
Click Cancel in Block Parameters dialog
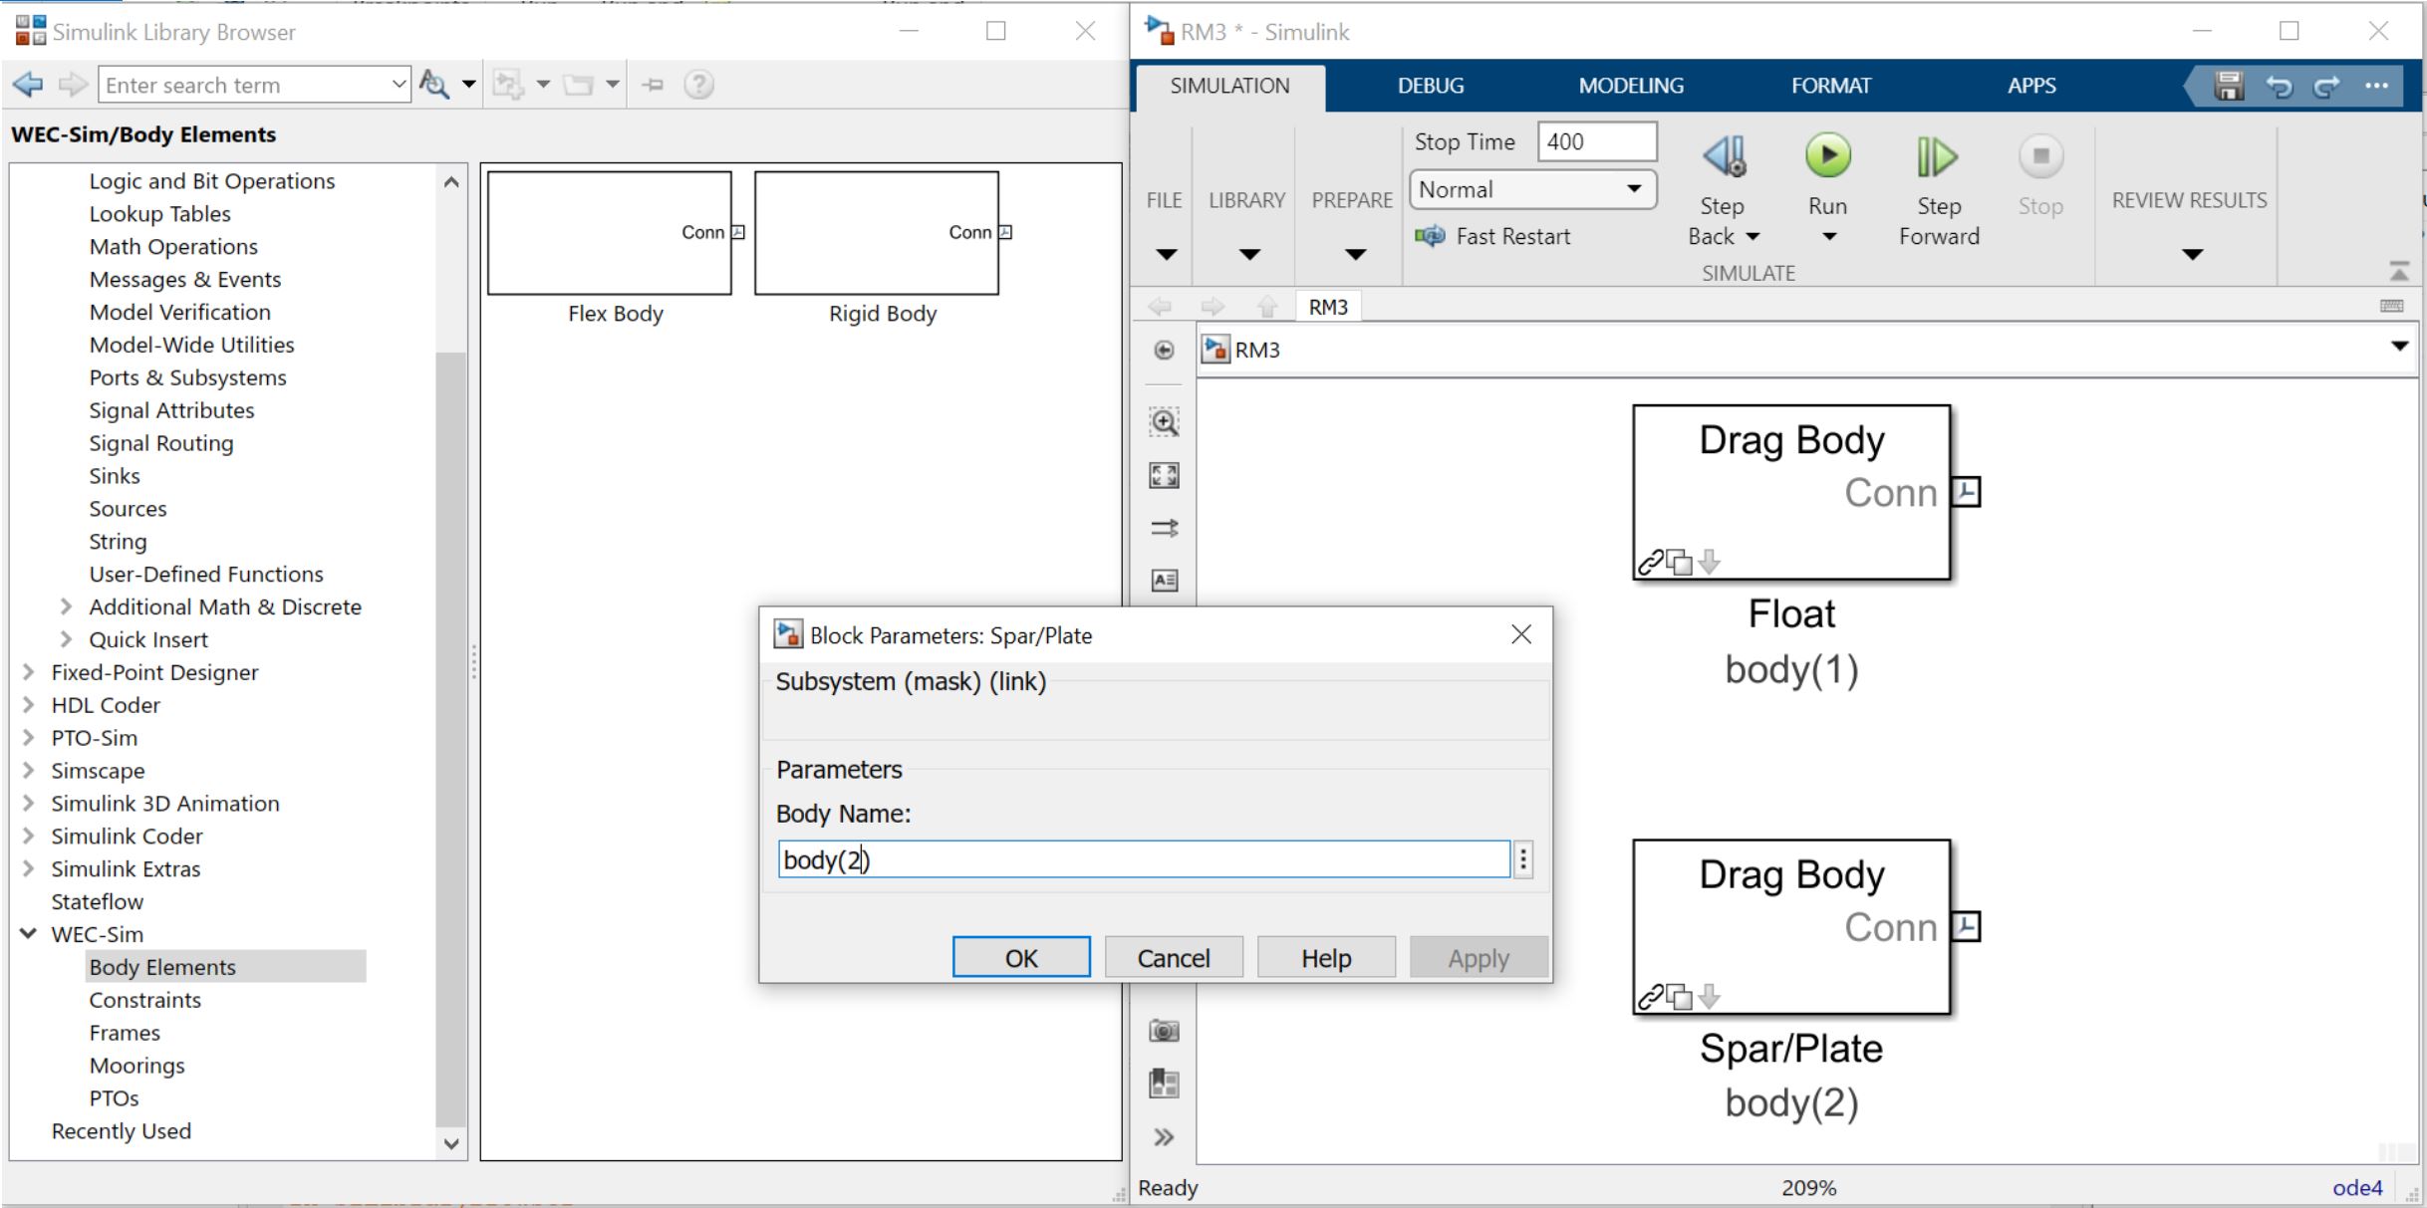tap(1174, 958)
